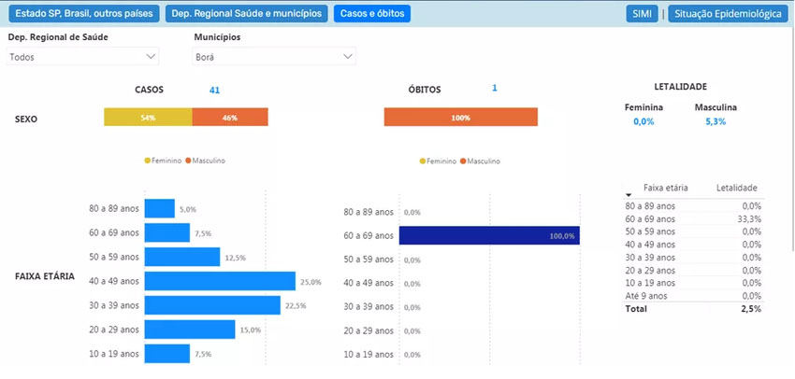Click the cases total value 41
The image size is (795, 379).
click(214, 91)
